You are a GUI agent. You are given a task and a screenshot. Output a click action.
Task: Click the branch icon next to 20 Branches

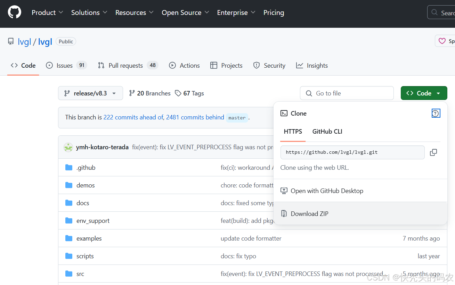tap(132, 93)
